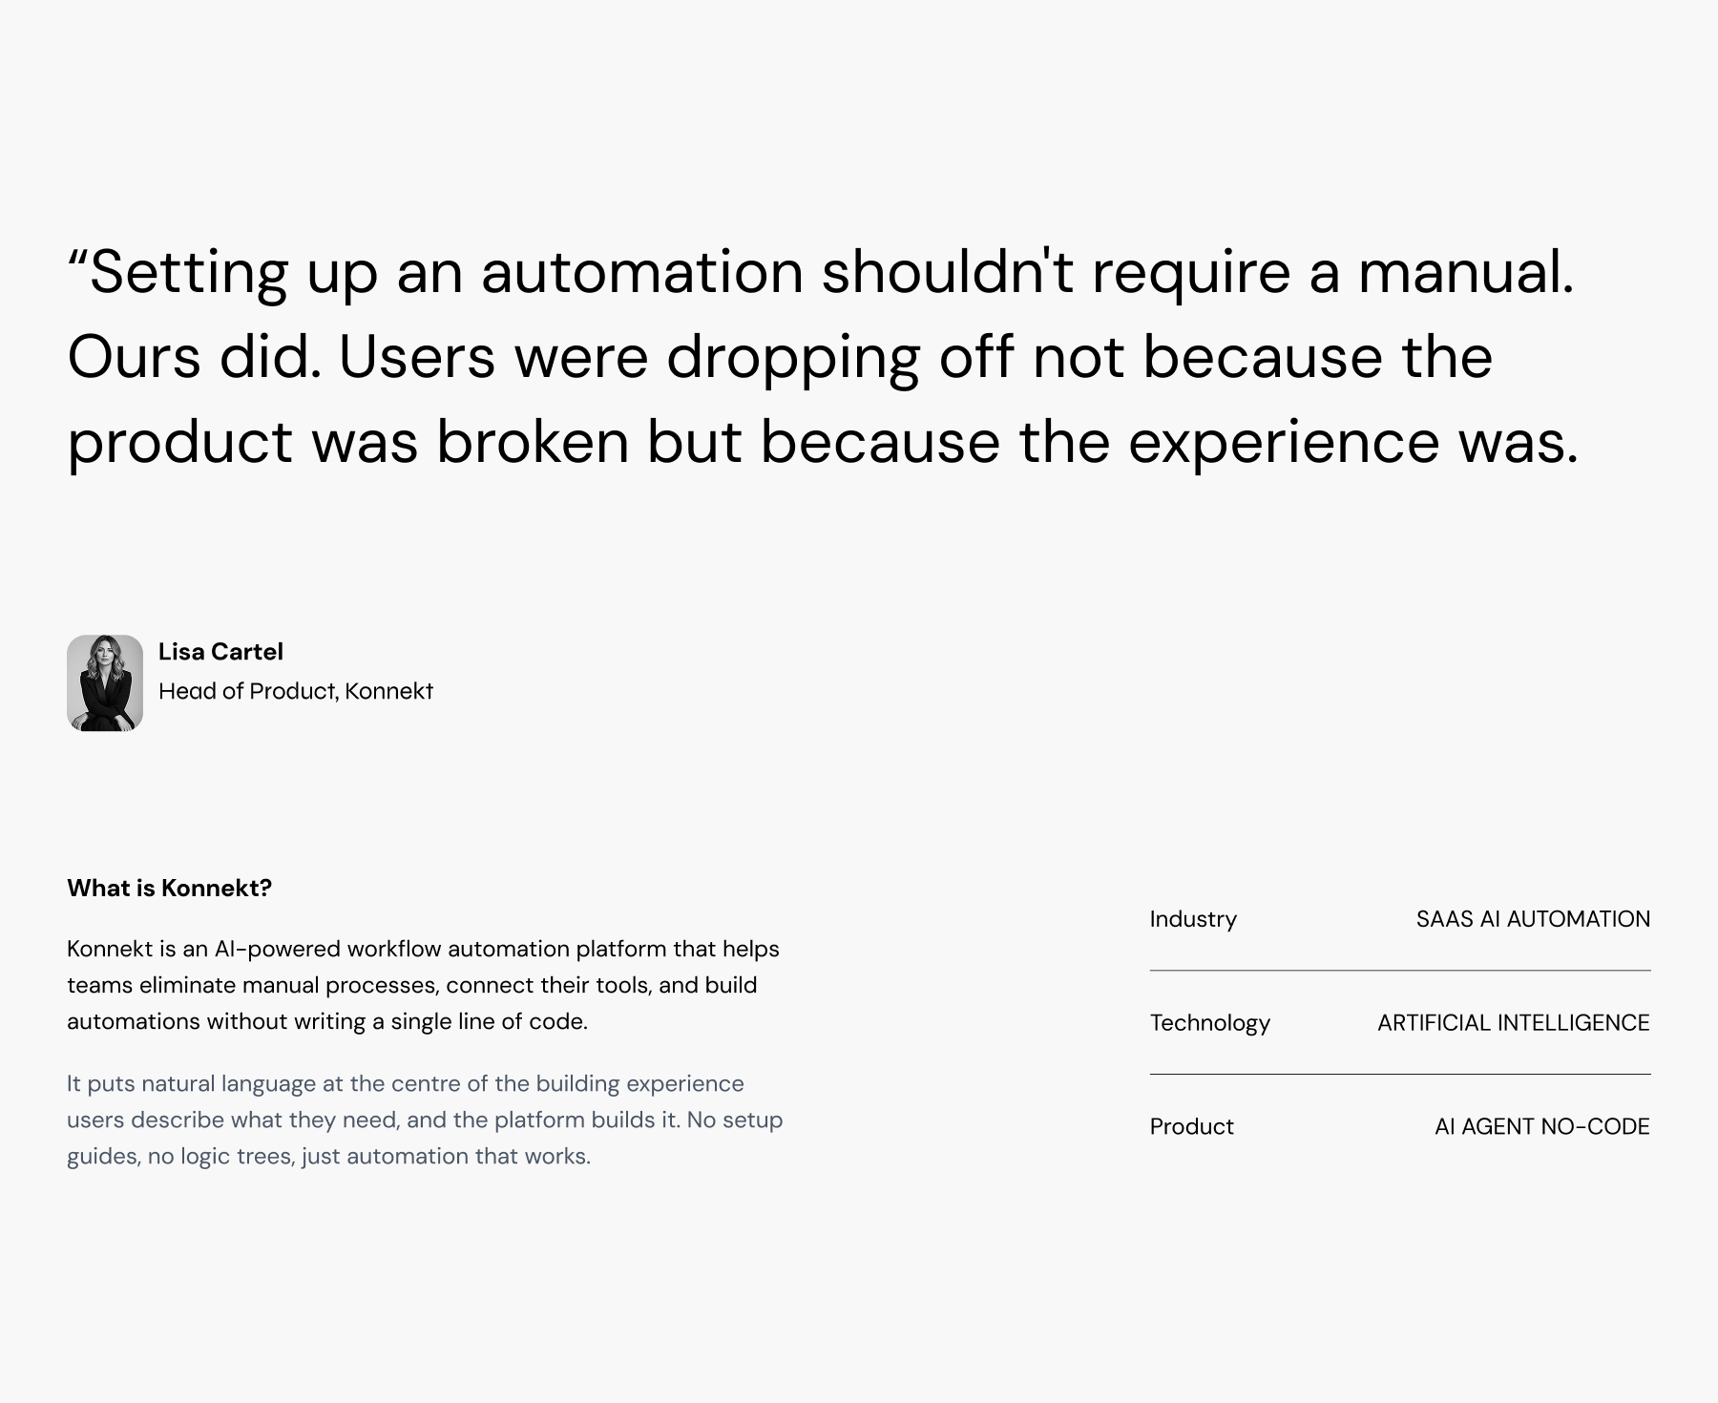Image resolution: width=1718 pixels, height=1403 pixels.
Task: Click Lisa Cartel's portrait photo
Action: (105, 683)
